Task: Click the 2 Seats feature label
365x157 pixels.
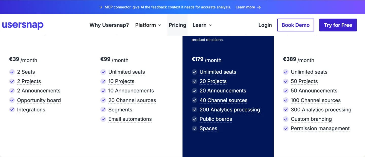Action: [x=26, y=72]
